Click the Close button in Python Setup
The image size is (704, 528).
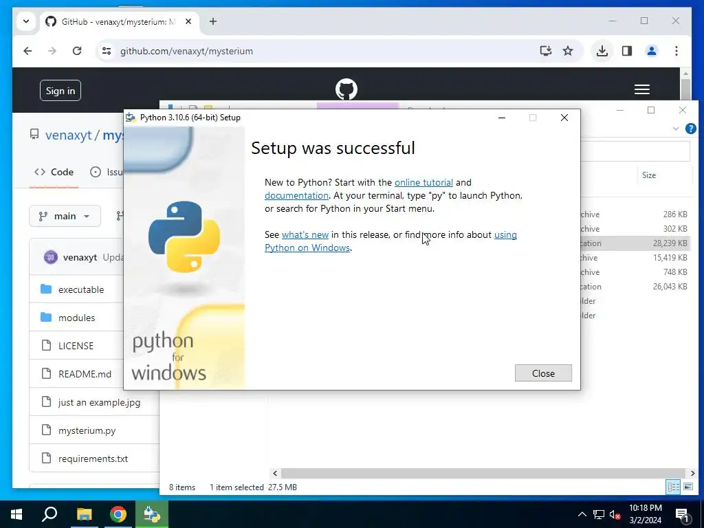[543, 373]
